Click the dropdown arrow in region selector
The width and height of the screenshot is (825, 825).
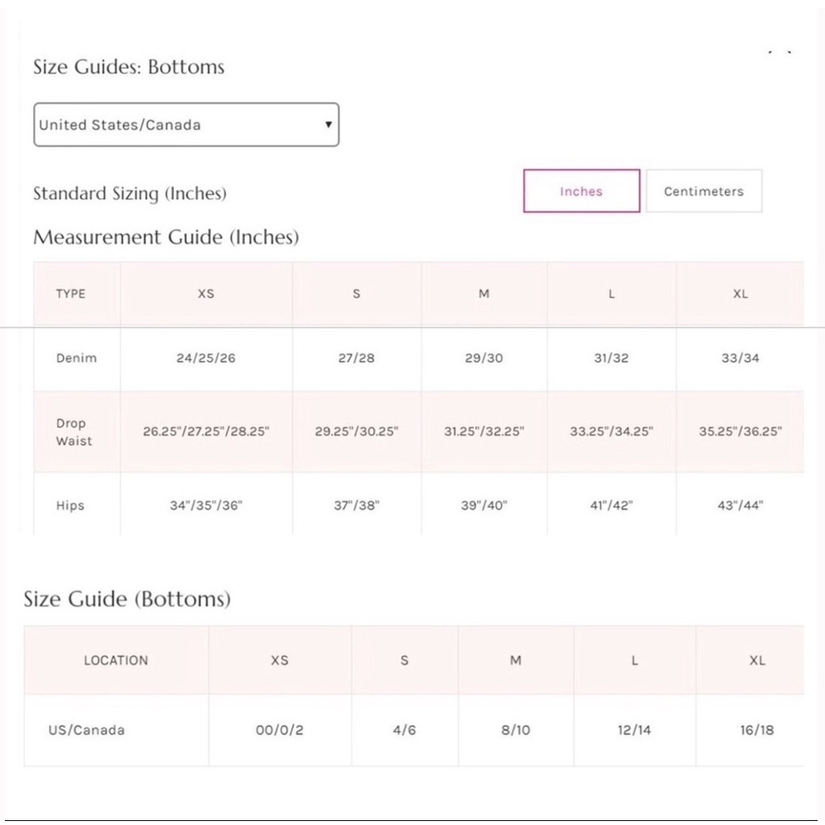pyautogui.click(x=328, y=125)
